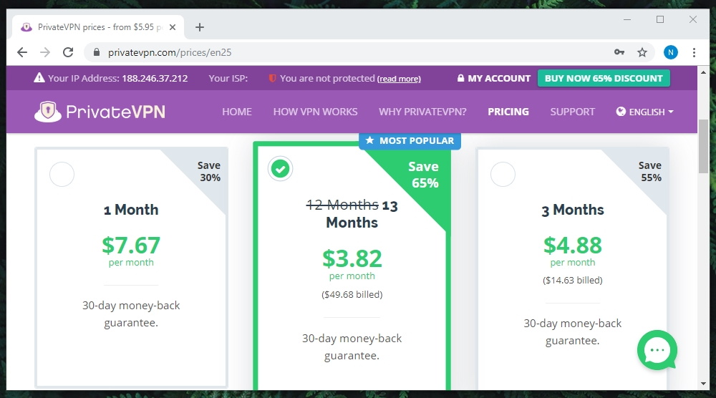Maximize the Chrome window
This screenshot has height=398, width=716.
[x=660, y=19]
